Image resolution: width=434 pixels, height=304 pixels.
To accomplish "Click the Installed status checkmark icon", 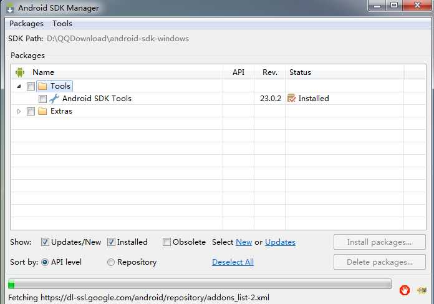I will (291, 98).
